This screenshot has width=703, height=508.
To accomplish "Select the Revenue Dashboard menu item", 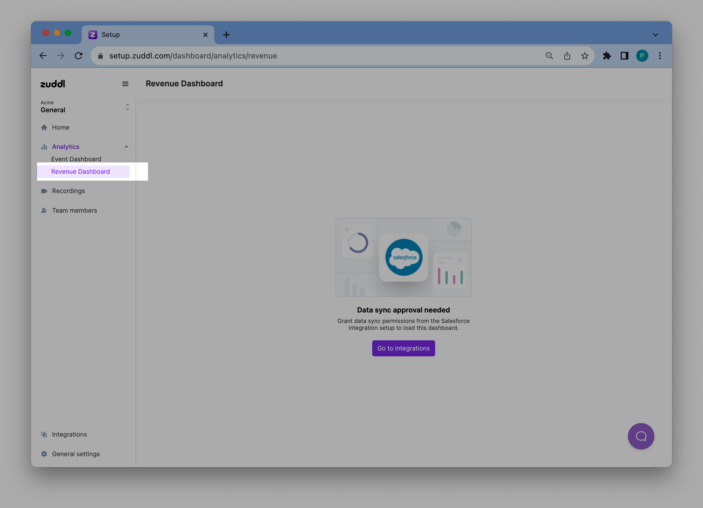I will point(80,171).
